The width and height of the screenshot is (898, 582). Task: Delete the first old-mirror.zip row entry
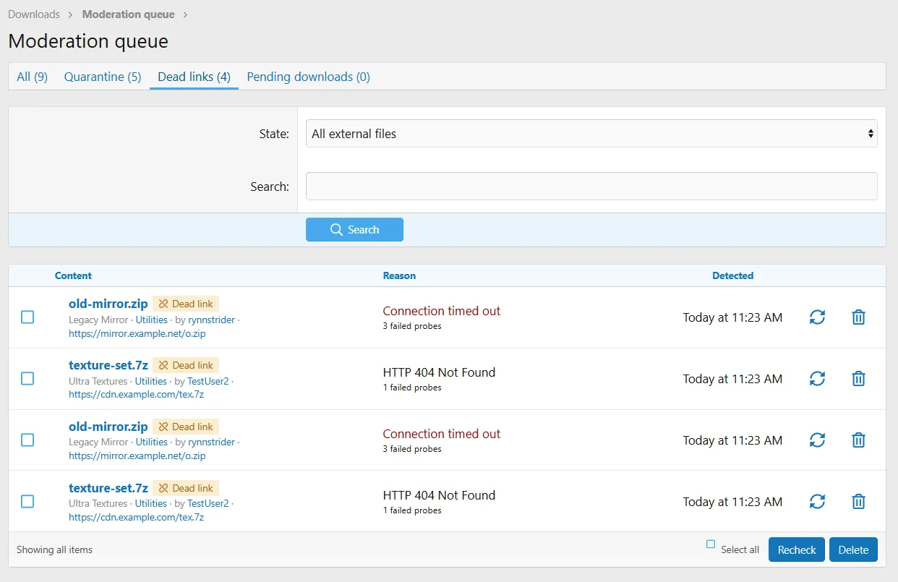pos(858,317)
